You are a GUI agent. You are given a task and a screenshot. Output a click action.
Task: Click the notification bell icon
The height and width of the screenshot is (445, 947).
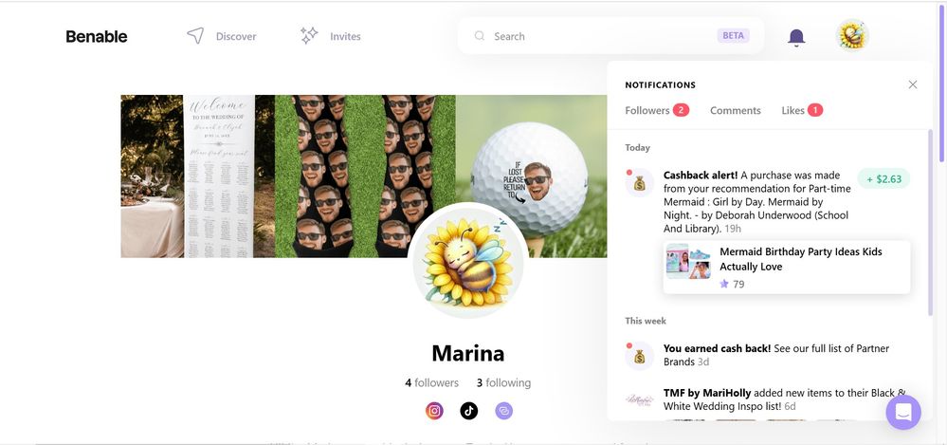(x=796, y=37)
